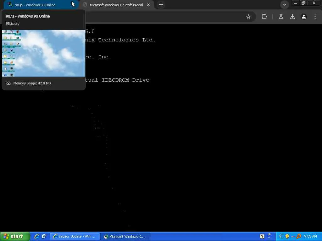The height and width of the screenshot is (241, 322).
Task: Switch to Microsoft Windows XP Professional tab
Action: point(116,5)
